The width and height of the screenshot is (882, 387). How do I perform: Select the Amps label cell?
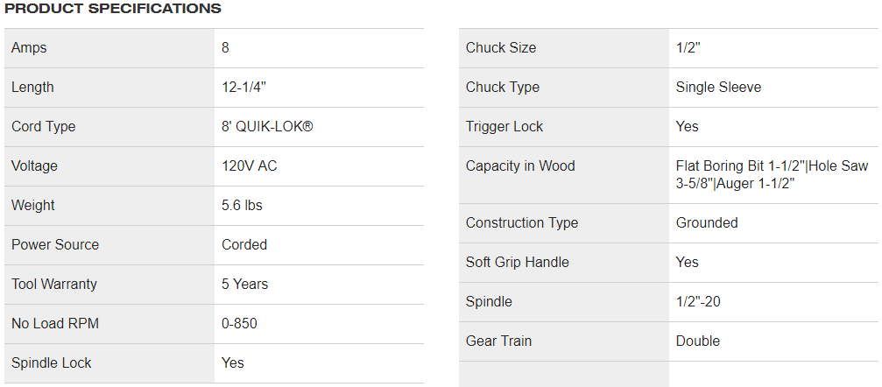point(109,48)
